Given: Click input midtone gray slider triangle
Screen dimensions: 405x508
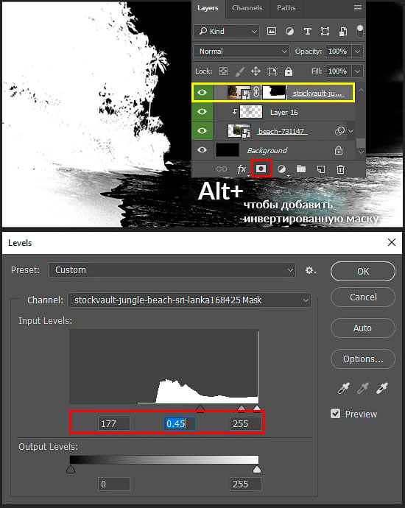Looking at the screenshot, I should click(242, 408).
